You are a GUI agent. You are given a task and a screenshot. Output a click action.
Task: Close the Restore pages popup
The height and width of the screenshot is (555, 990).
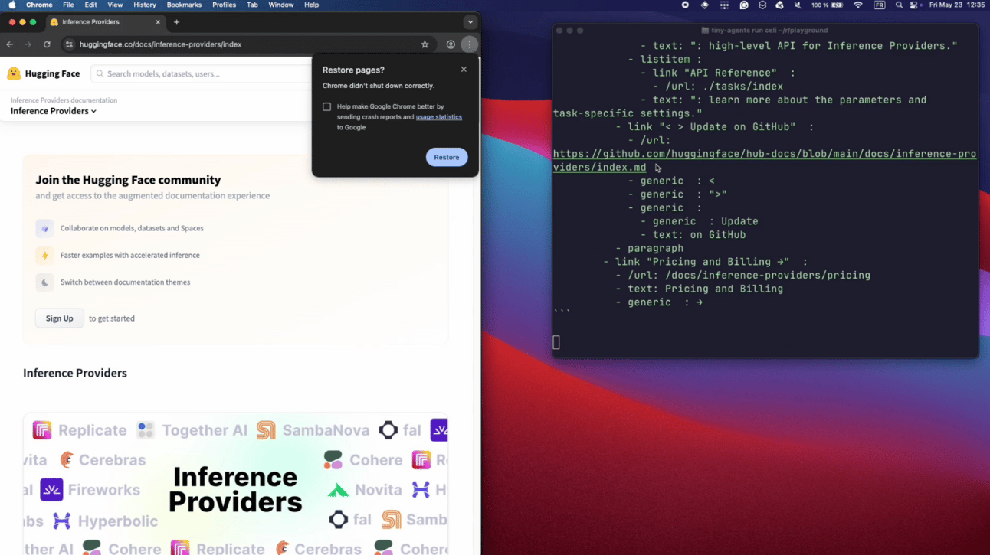464,70
